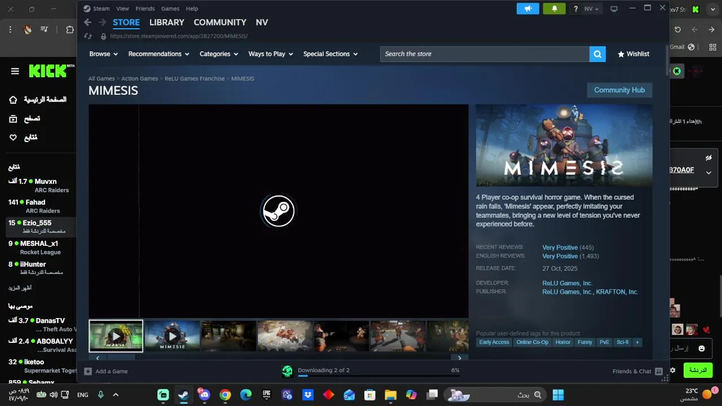Select the MIMESIS logo video thumbnail
Image resolution: width=722 pixels, height=406 pixels.
coord(172,336)
